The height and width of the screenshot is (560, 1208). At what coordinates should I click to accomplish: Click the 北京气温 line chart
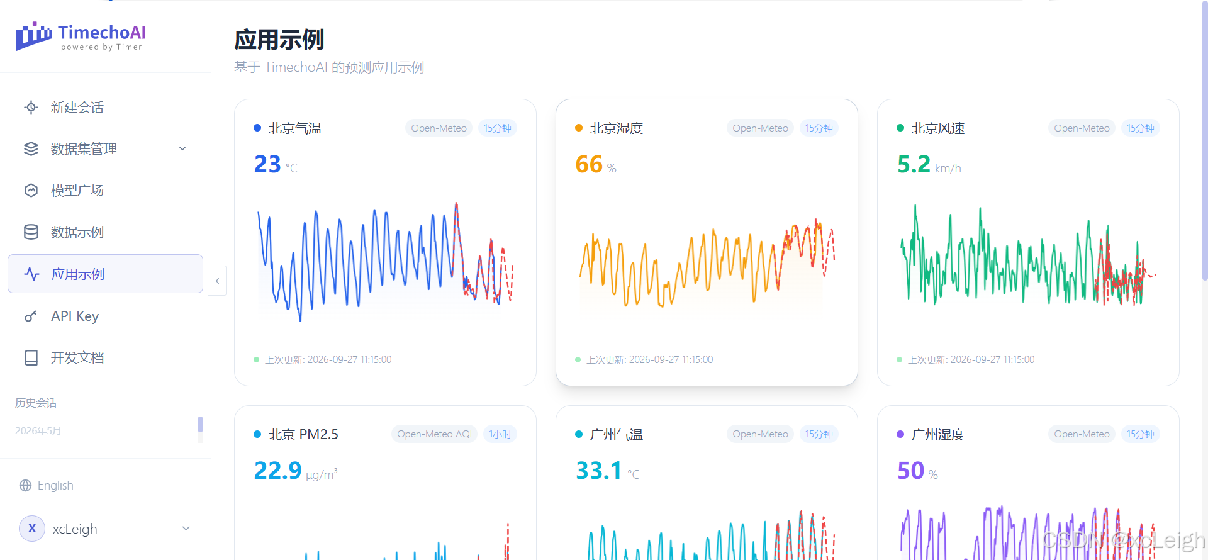(x=385, y=261)
